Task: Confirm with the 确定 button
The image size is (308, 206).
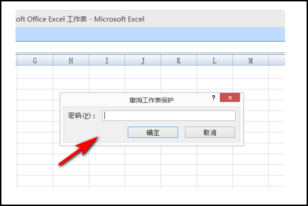Action: coord(153,132)
